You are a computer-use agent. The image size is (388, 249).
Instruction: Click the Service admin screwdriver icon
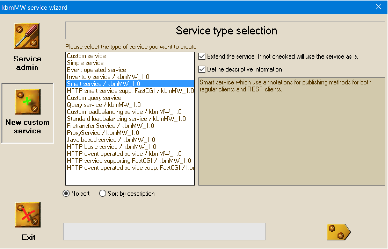pos(27,36)
